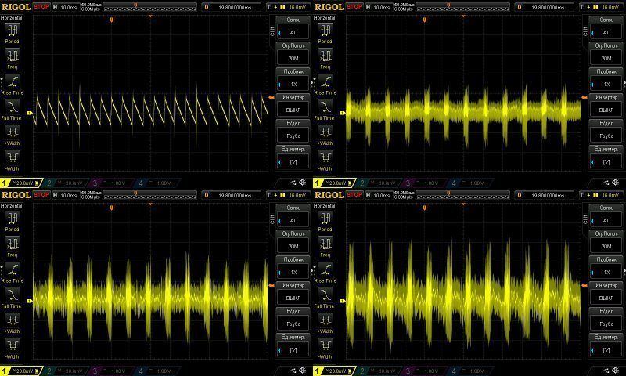The height and width of the screenshot is (376, 626).
Task: Click Period icon in top-right scope screen
Action: coord(326,31)
